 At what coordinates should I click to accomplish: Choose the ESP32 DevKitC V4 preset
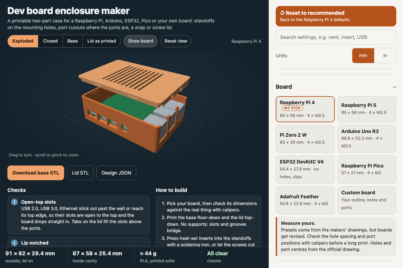305,169
